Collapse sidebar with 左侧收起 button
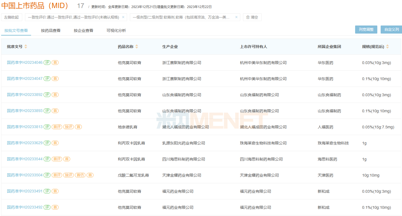Image resolution: width=402 pixels, height=216 pixels. (12, 17)
